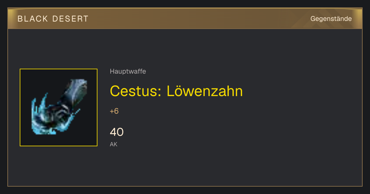
Task: Open the Gegenstände category label
Action: point(331,19)
